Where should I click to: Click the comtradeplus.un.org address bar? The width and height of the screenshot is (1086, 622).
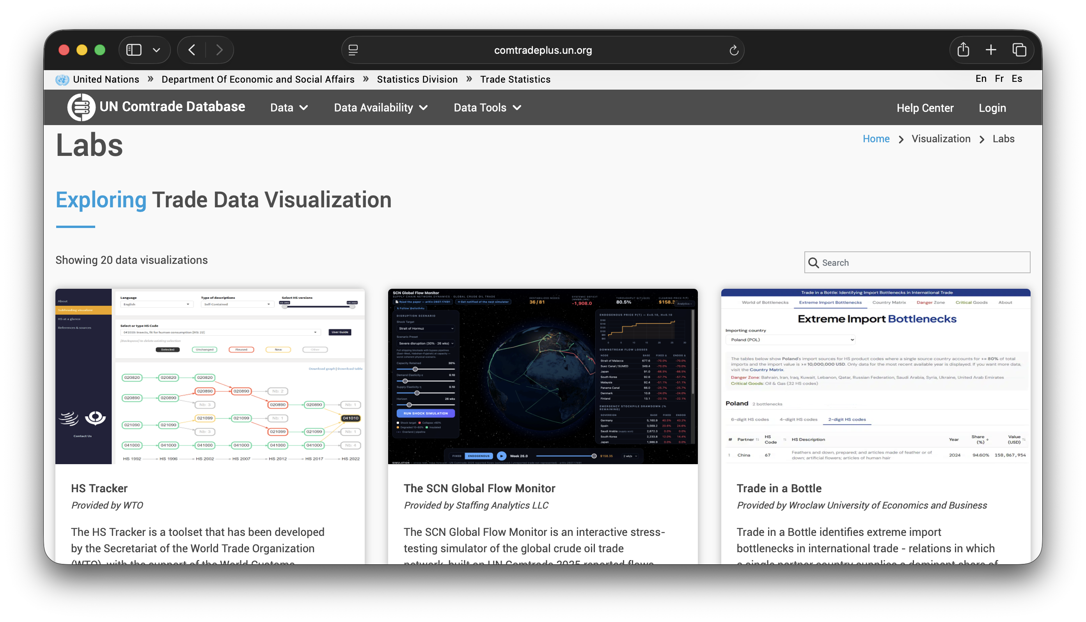[x=543, y=50]
